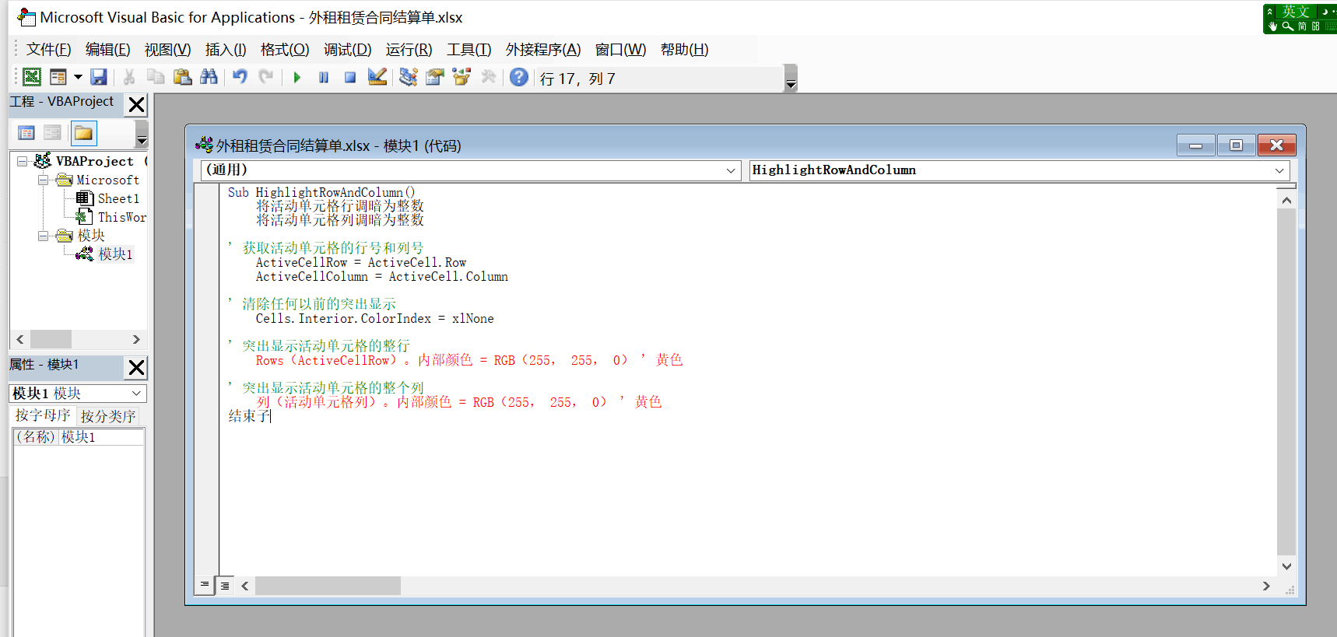Open the 调试(D) menu

point(348,50)
